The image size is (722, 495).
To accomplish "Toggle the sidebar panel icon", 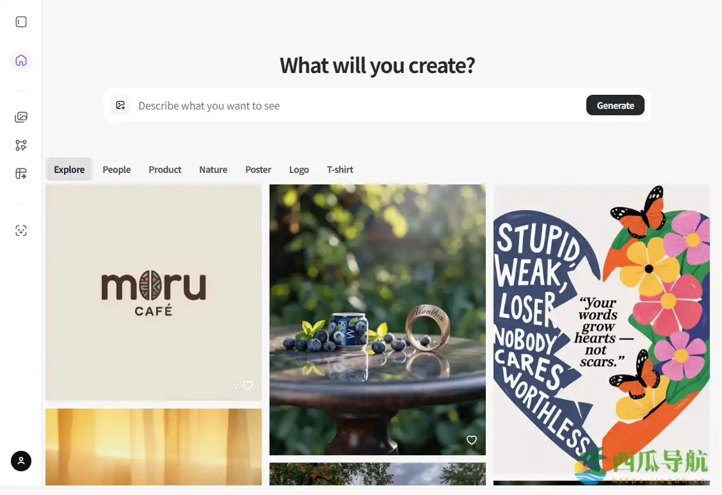I will (21, 22).
